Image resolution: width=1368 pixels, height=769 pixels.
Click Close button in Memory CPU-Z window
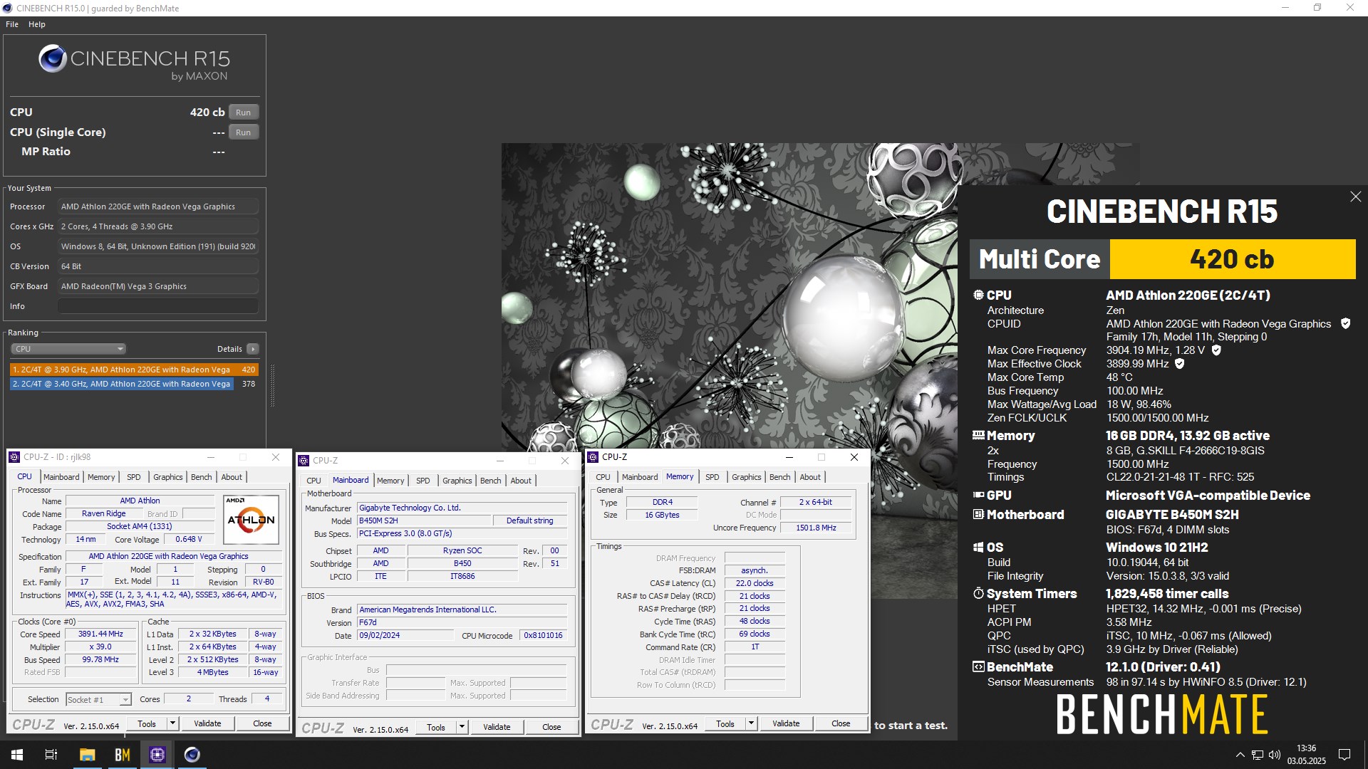coord(841,723)
